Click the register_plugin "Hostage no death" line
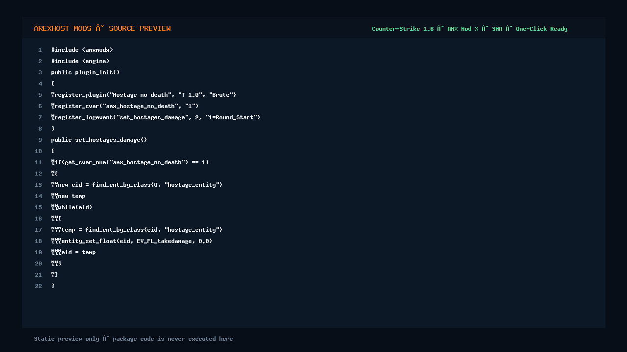This screenshot has width=627, height=352. click(144, 95)
